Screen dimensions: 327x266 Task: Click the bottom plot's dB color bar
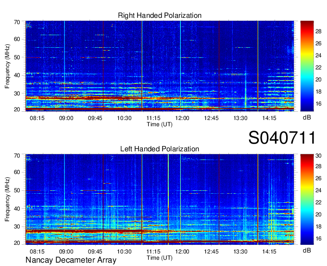[x=307, y=199]
